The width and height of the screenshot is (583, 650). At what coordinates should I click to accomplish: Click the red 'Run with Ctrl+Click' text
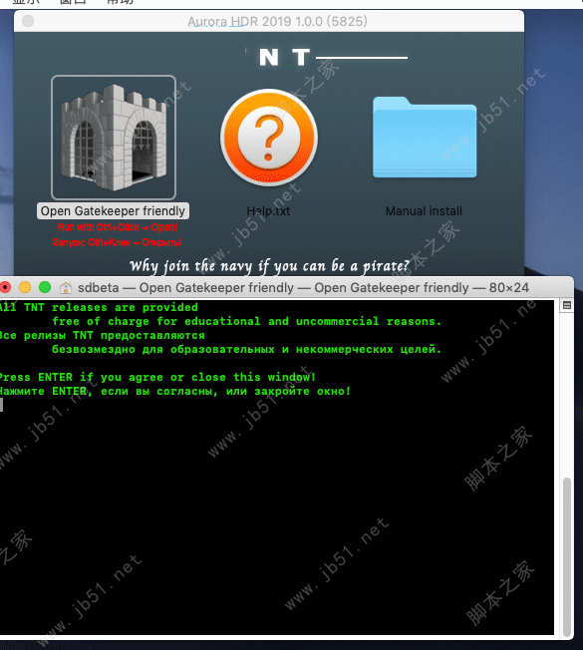pyautogui.click(x=118, y=227)
